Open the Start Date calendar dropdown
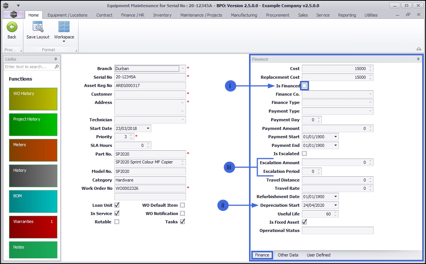 click(x=148, y=128)
